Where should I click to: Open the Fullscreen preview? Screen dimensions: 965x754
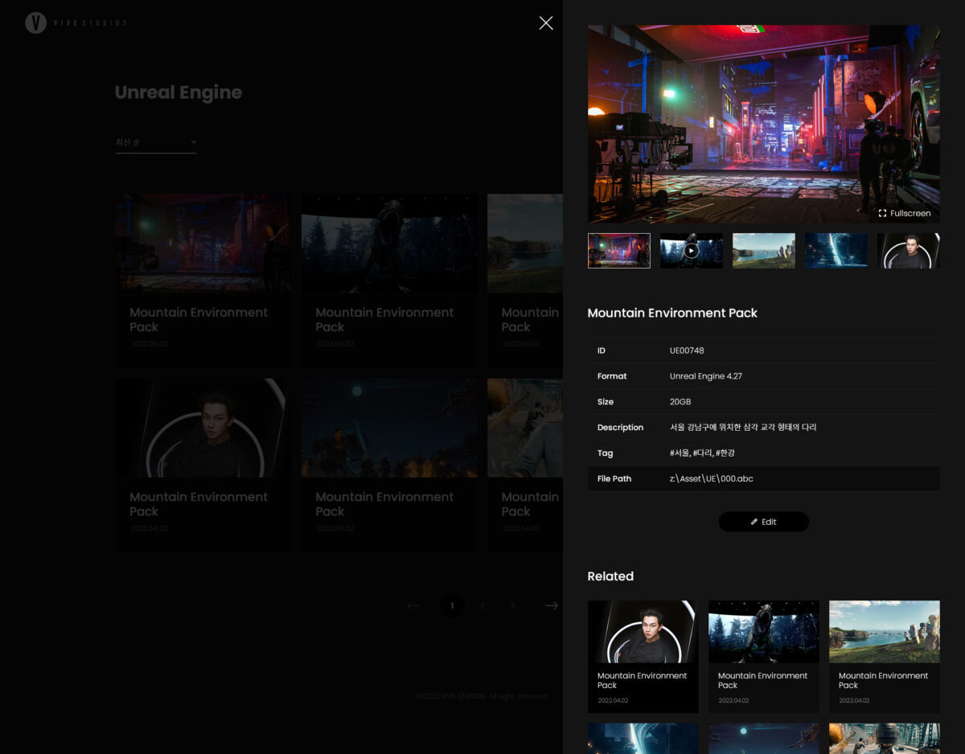(904, 213)
